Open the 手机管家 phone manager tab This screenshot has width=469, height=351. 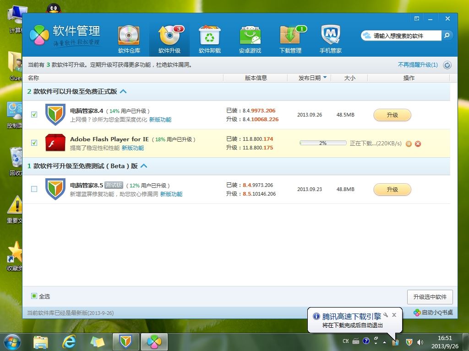tap(331, 39)
